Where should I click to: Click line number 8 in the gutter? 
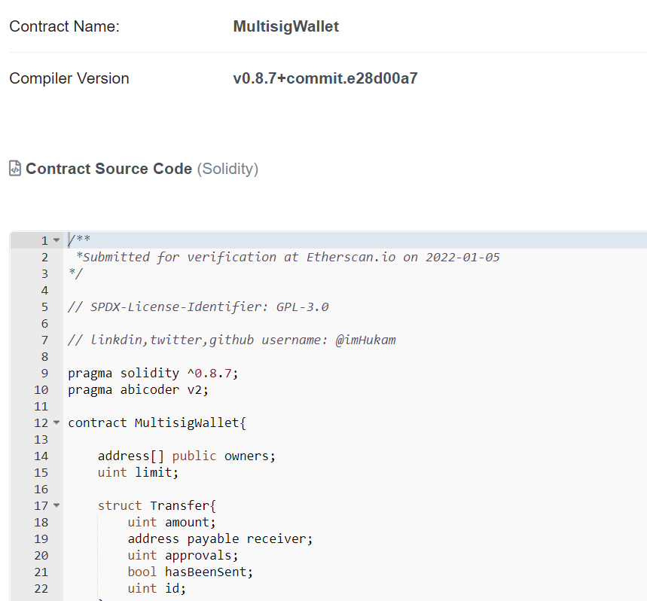click(44, 356)
